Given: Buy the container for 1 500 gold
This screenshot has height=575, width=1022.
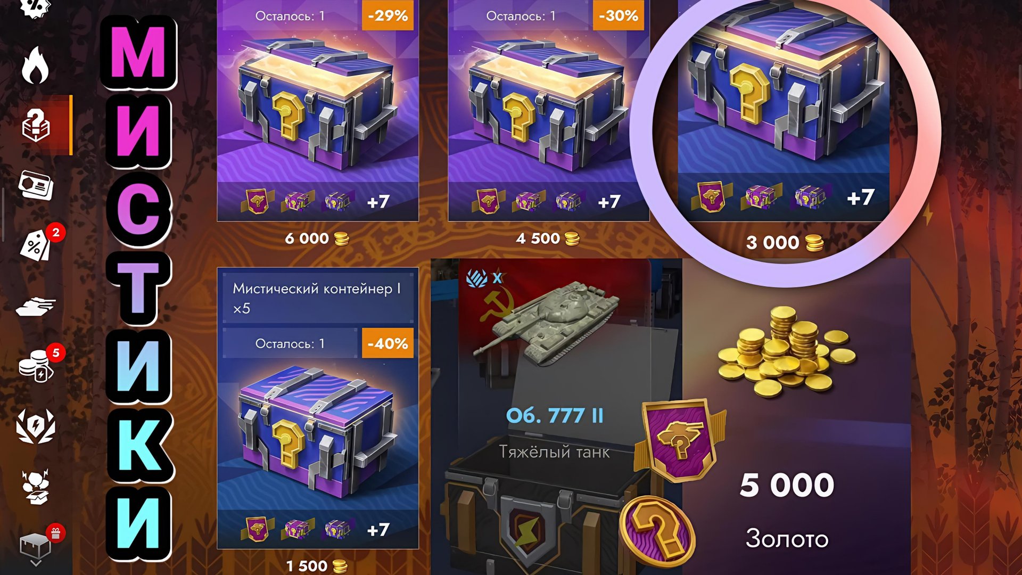Looking at the screenshot, I should tap(317, 565).
